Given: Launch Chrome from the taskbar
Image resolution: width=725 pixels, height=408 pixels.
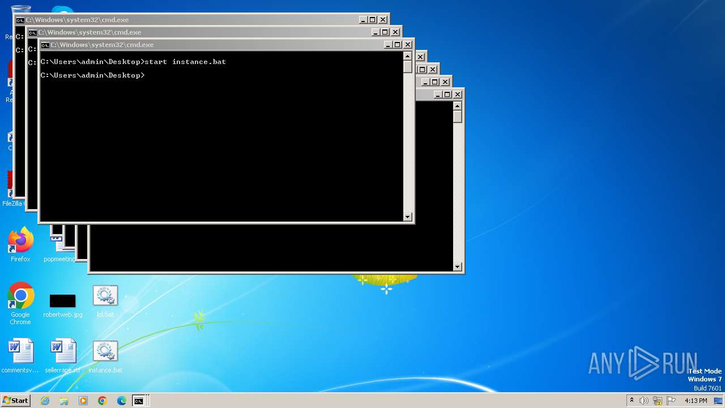Looking at the screenshot, I should pyautogui.click(x=103, y=401).
